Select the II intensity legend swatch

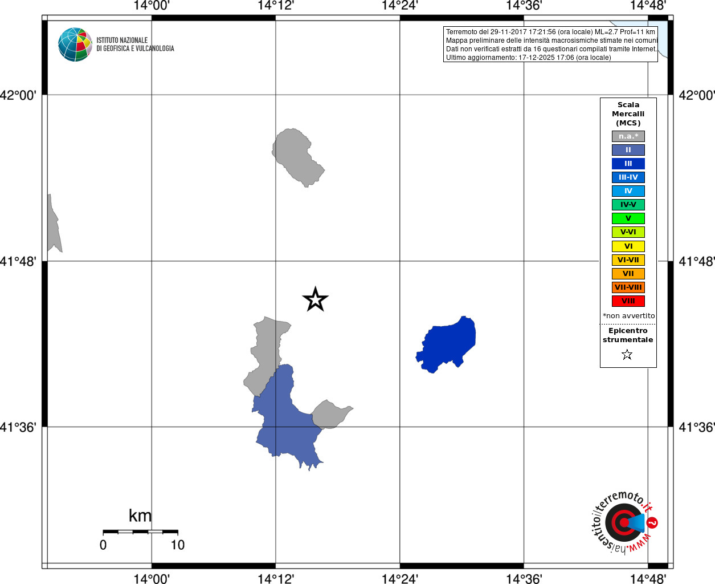click(628, 150)
